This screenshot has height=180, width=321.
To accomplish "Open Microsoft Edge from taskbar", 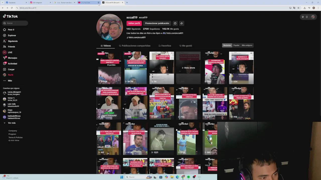I will click(x=177, y=177).
